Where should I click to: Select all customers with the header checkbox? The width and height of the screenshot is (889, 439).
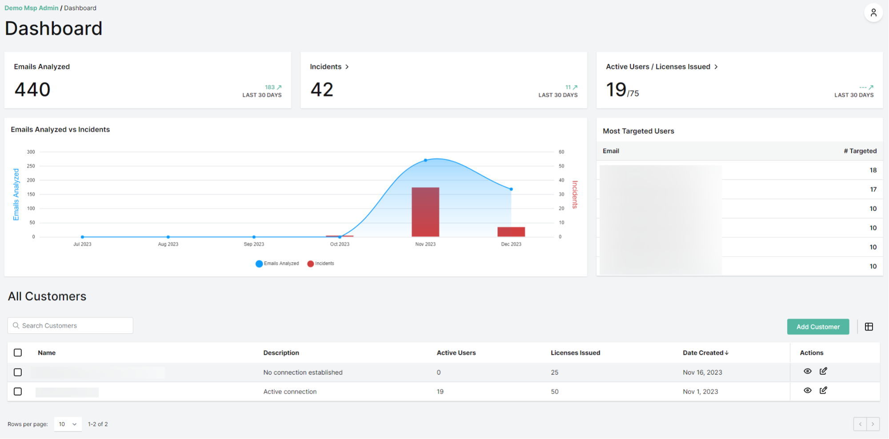point(18,352)
